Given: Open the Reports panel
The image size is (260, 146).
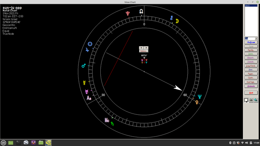Looking at the screenshot, I should [251, 58].
